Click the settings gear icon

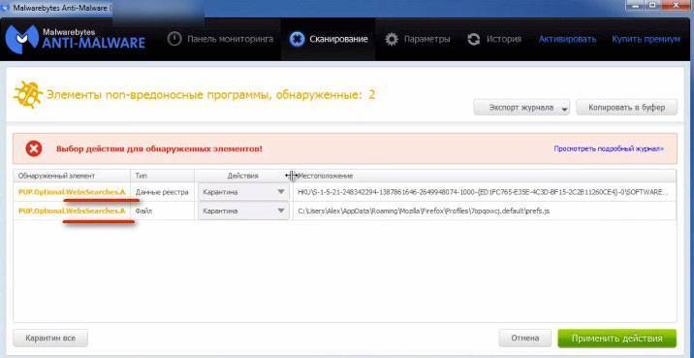point(392,39)
